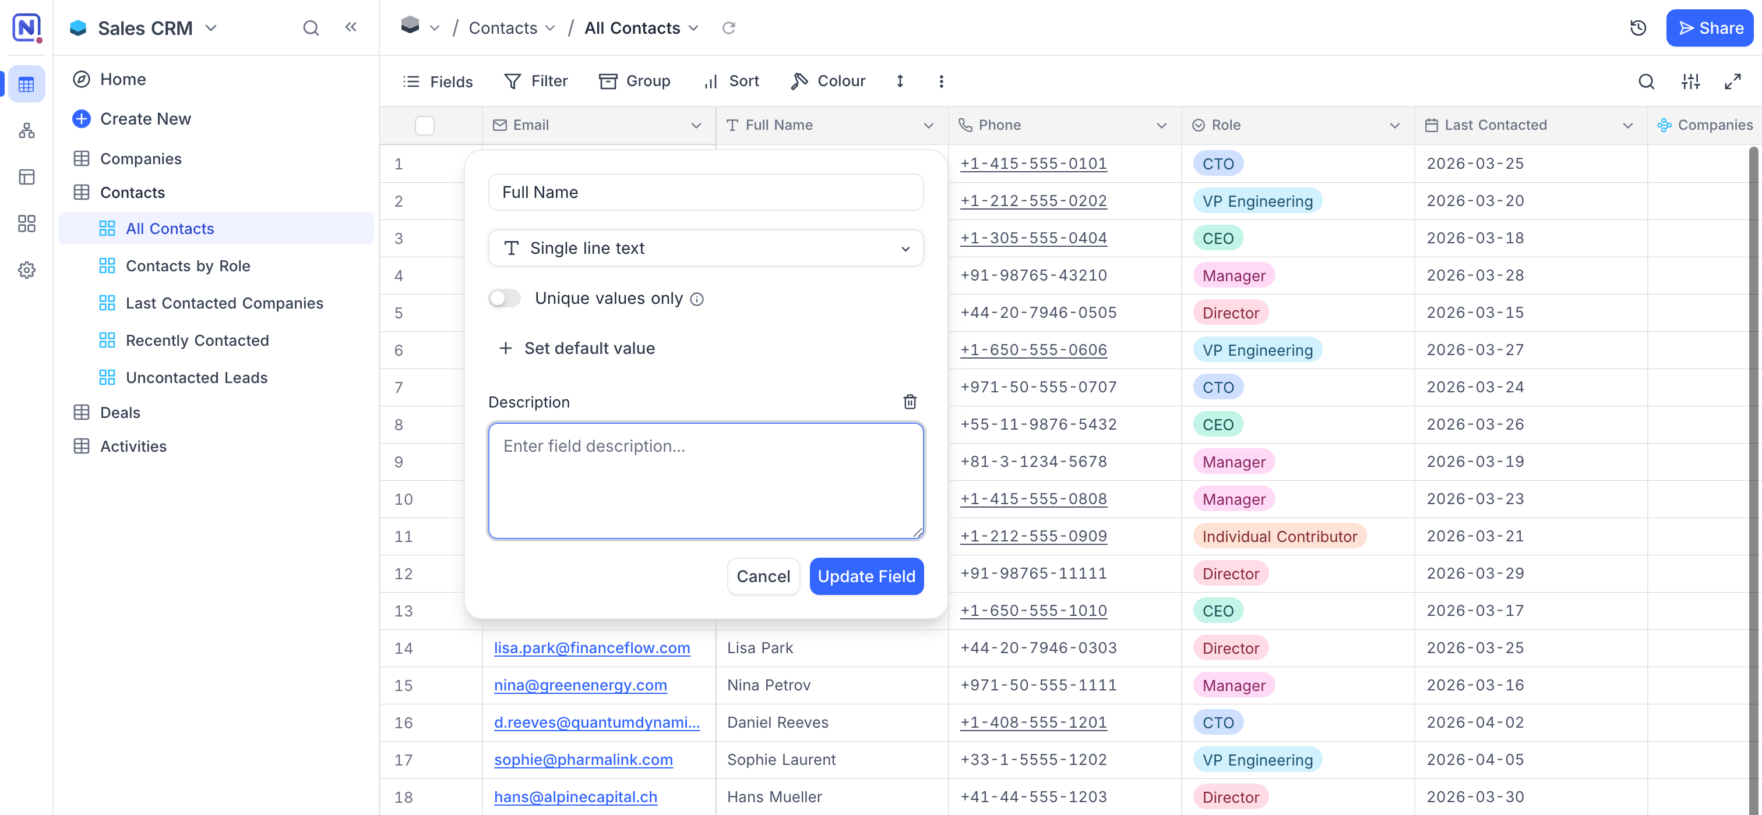Click the Update Field button
The width and height of the screenshot is (1762, 815).
click(x=866, y=576)
